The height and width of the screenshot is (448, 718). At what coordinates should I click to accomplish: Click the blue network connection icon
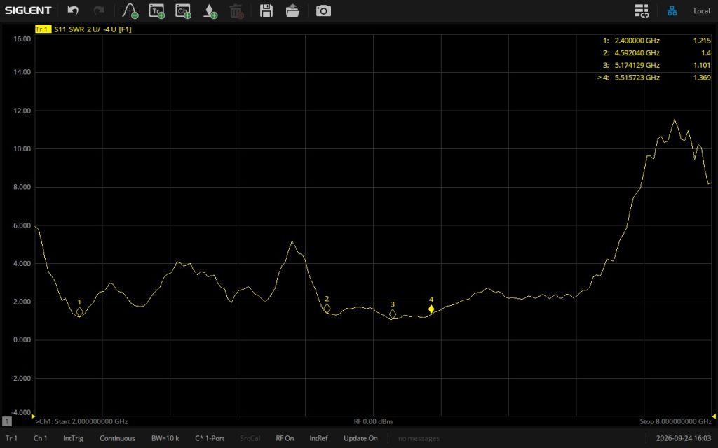pos(672,10)
